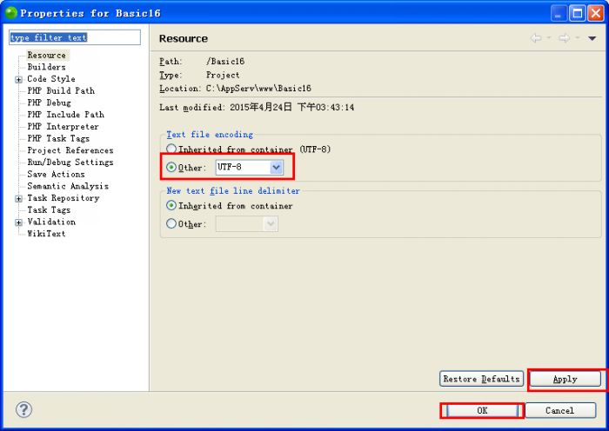Expand the Task Repository tree node

click(x=19, y=198)
